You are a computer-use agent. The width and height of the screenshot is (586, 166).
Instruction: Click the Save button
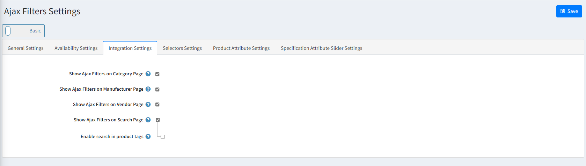tap(569, 11)
